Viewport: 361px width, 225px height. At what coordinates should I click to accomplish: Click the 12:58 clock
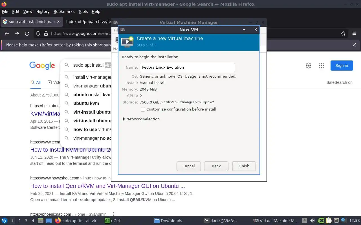point(354,221)
